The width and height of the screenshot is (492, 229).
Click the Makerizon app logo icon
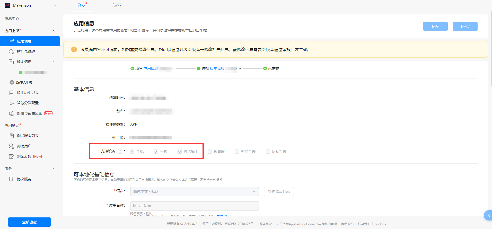pos(7,5)
